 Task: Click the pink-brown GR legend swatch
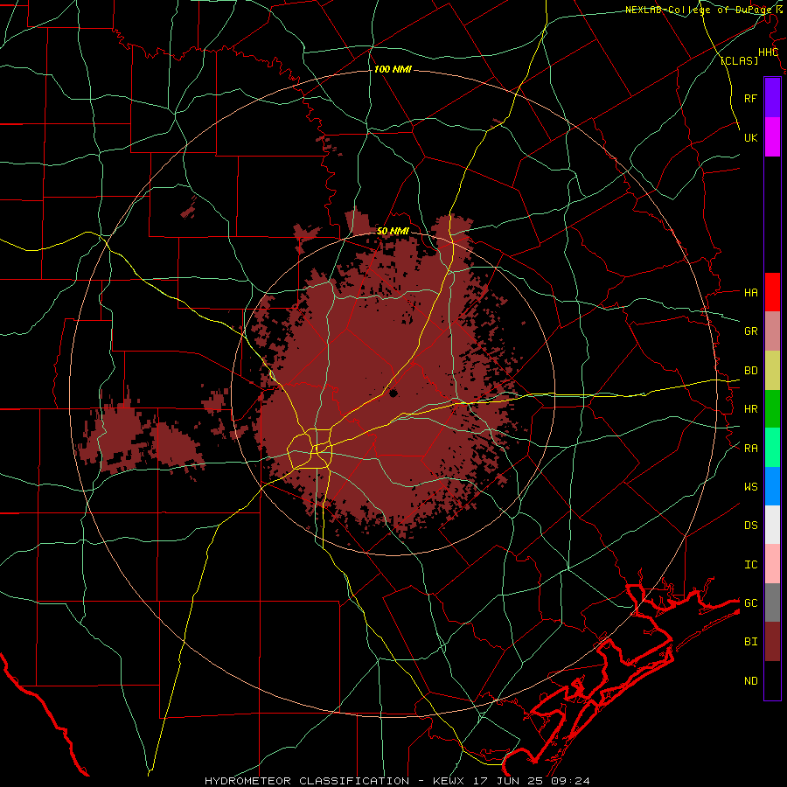pyautogui.click(x=772, y=331)
